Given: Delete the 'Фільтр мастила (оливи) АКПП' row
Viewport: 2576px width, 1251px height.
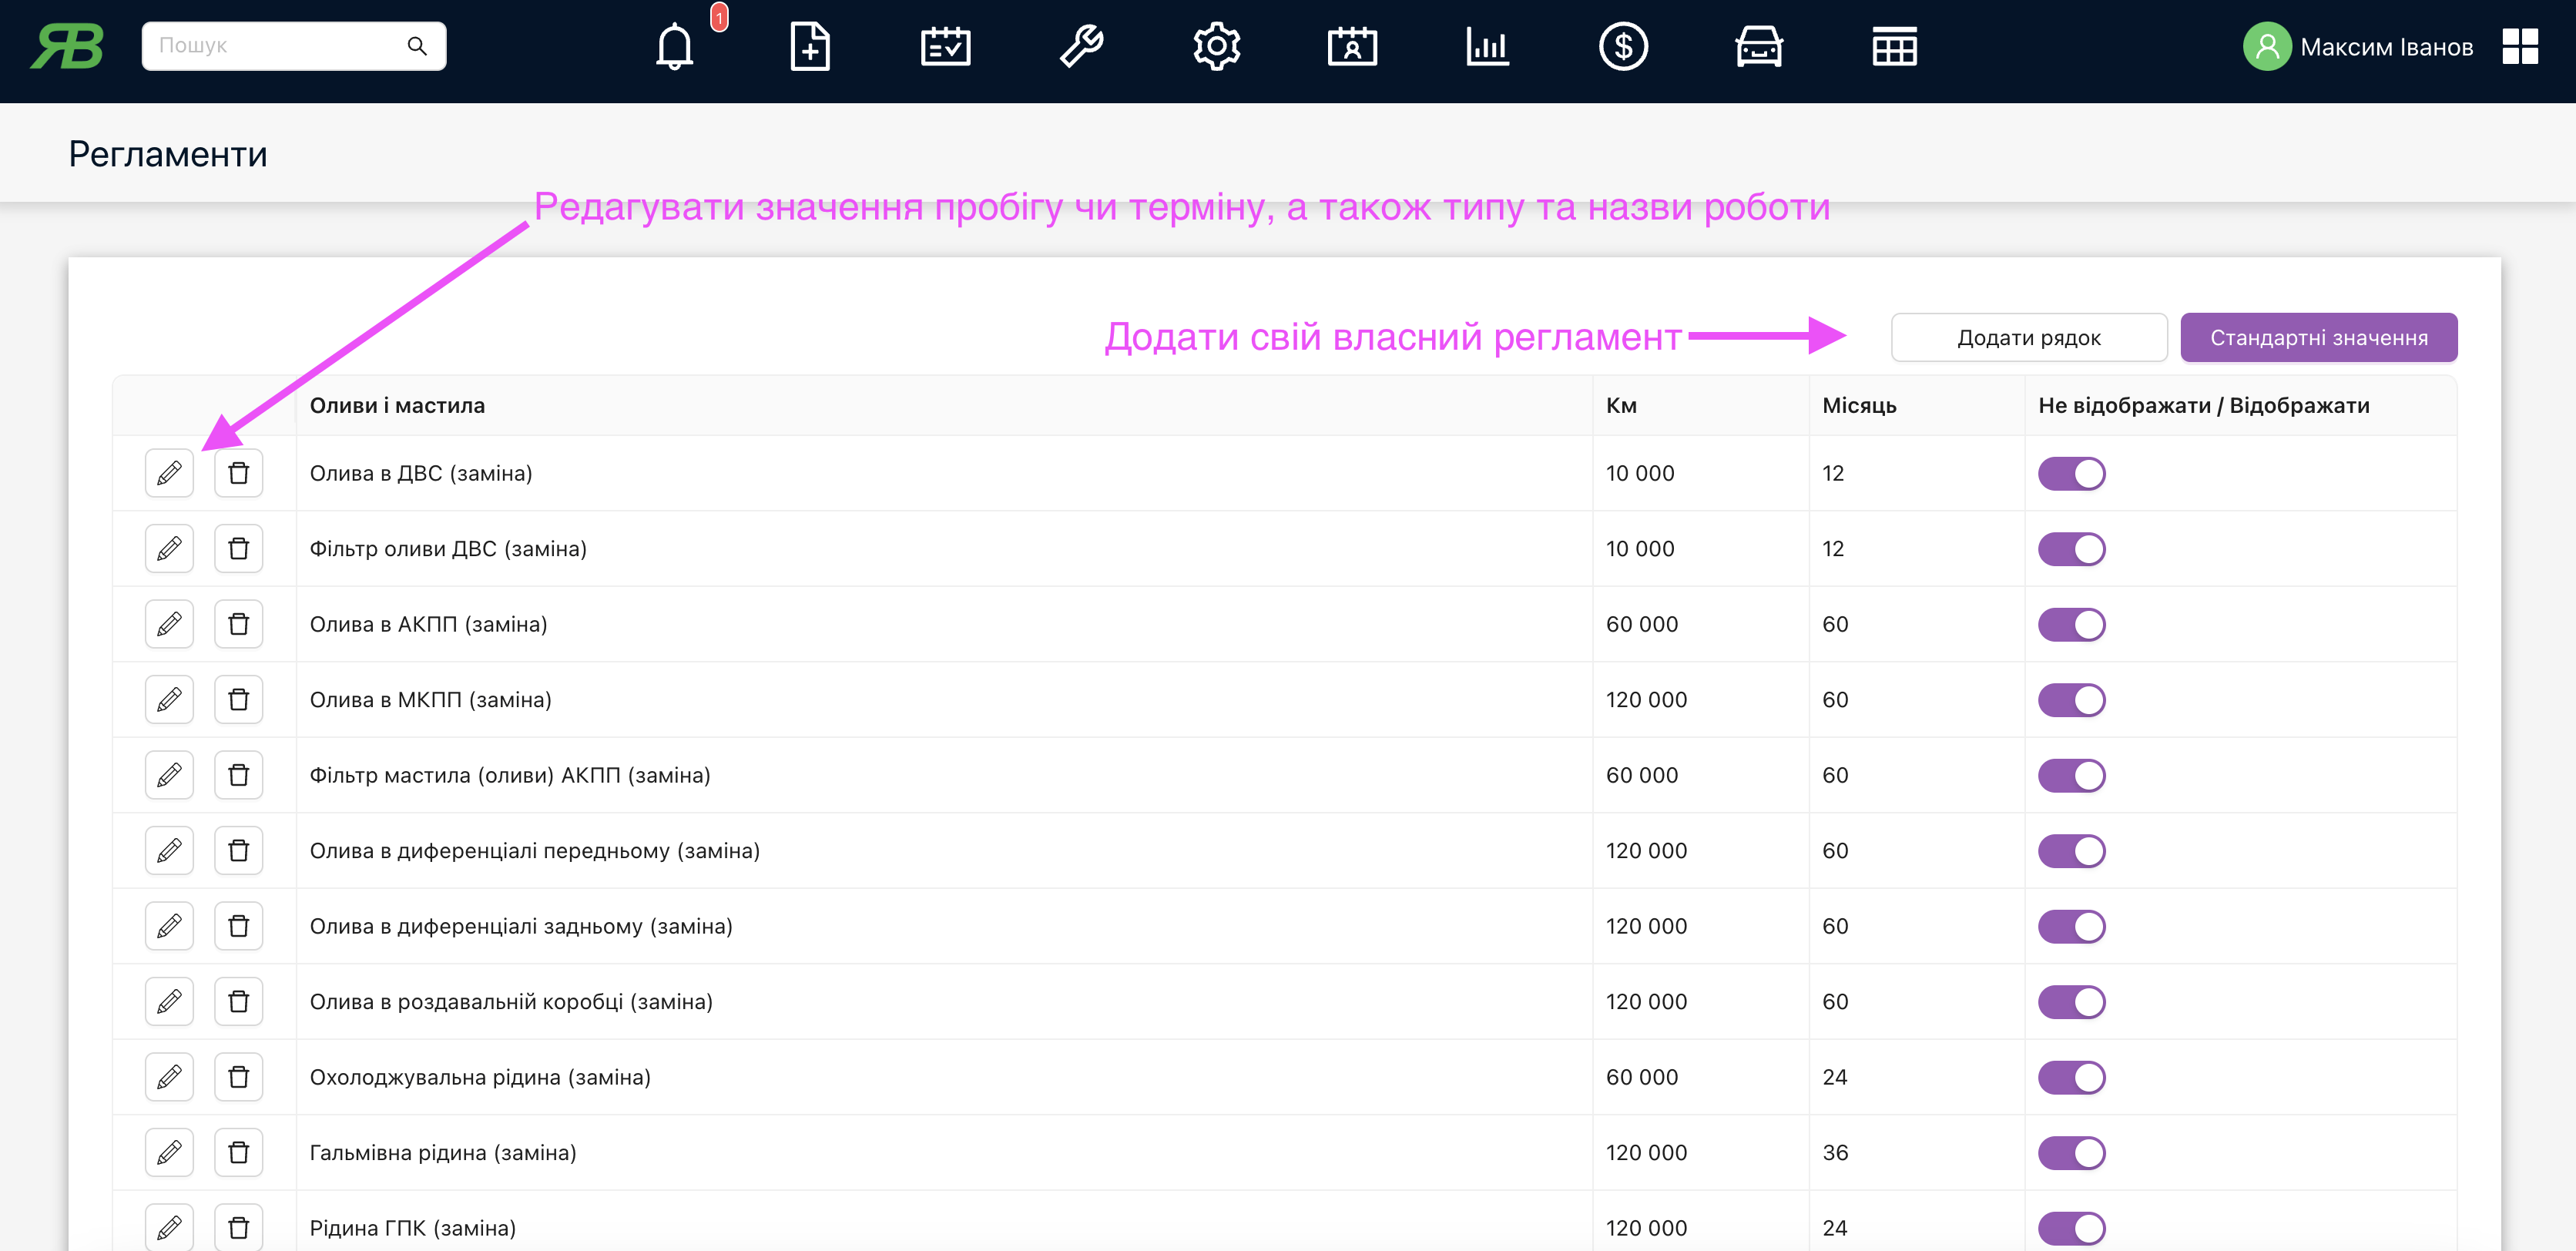Looking at the screenshot, I should click(238, 775).
